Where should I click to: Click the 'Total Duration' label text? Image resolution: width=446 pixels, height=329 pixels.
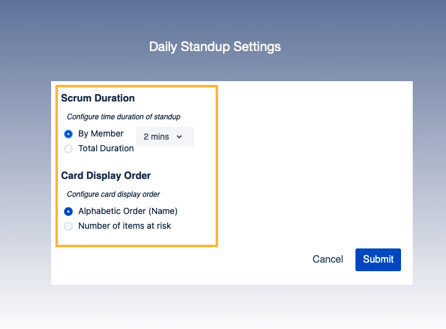tap(106, 148)
